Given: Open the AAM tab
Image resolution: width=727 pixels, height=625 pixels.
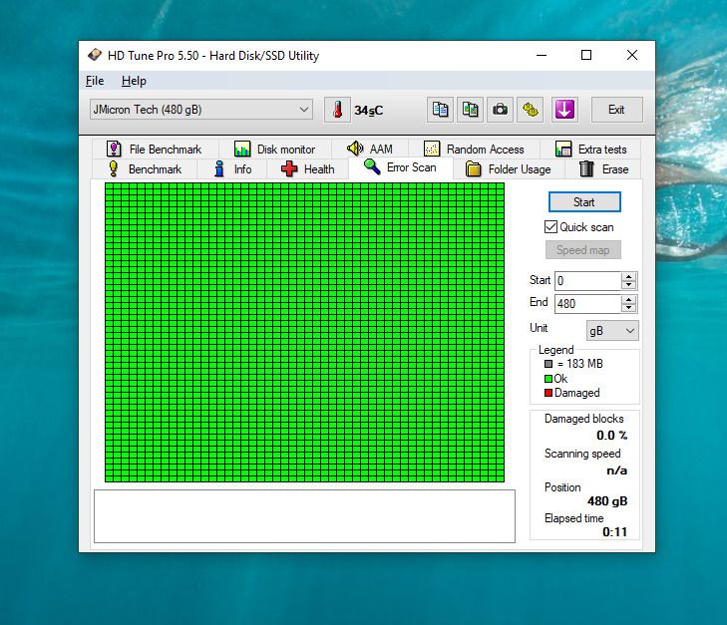Looking at the screenshot, I should point(370,149).
